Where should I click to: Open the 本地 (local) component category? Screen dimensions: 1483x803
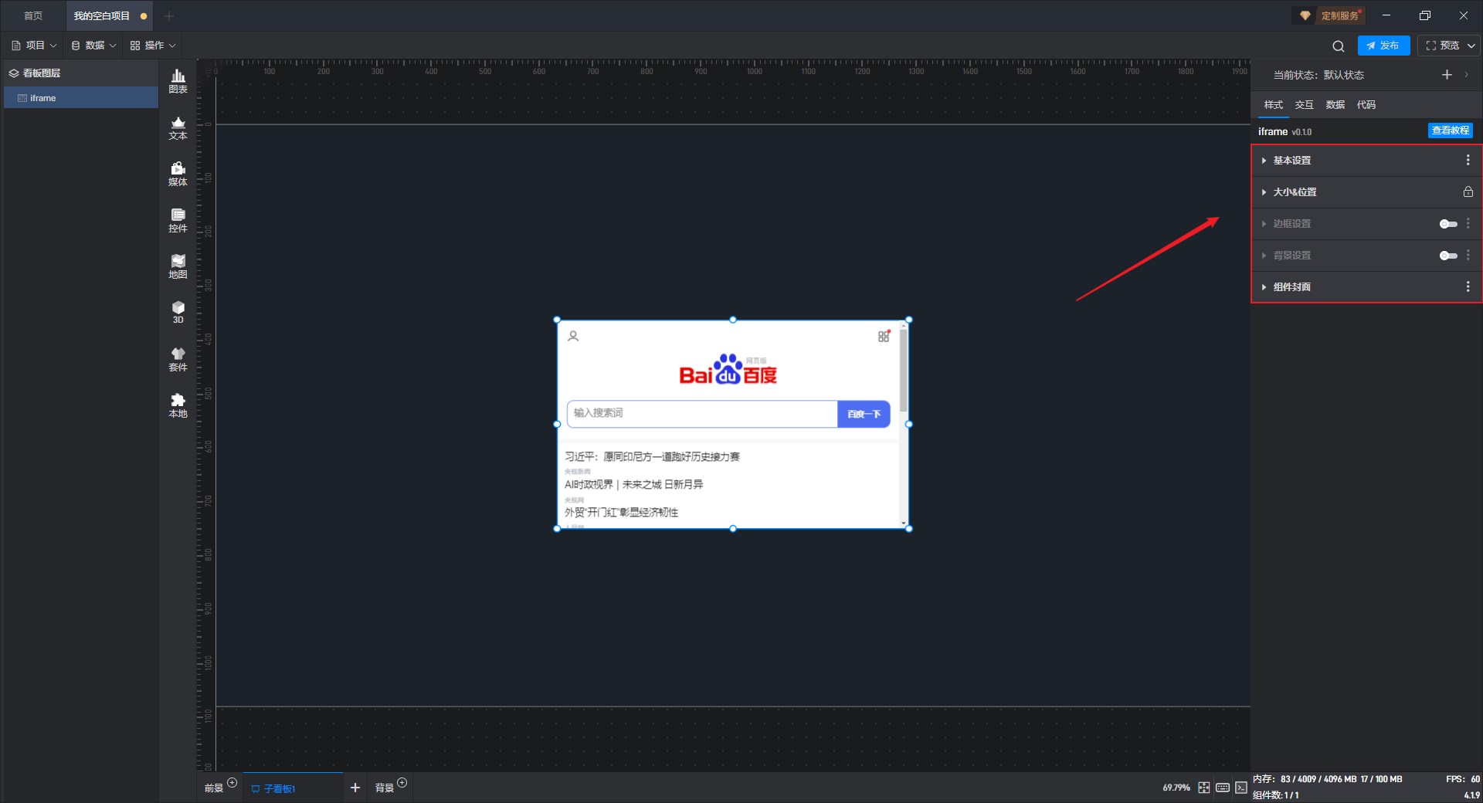click(x=178, y=405)
